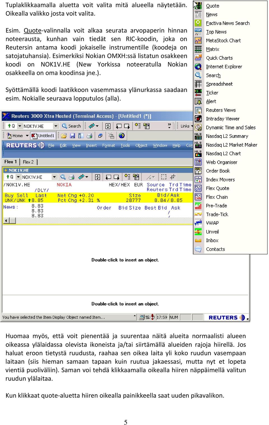Pick Matrix from the object list
This screenshot has height=425, width=269.
click(212, 49)
